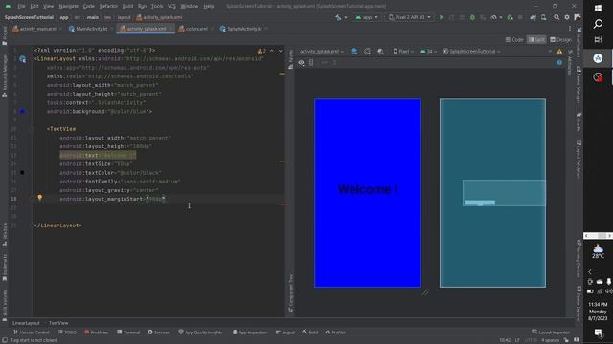
Task: Switch to colors.xml tab
Action: [x=195, y=29]
